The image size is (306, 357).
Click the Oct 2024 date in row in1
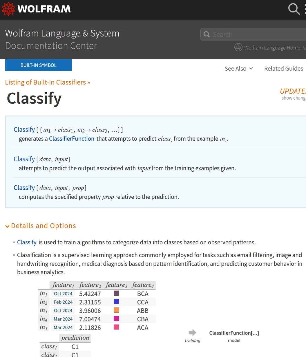click(63, 294)
